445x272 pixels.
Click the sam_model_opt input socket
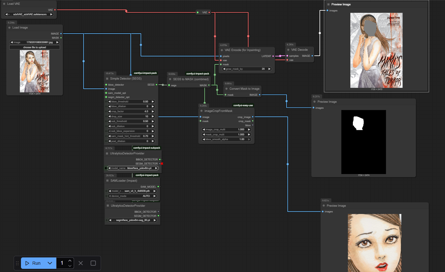coord(106,93)
